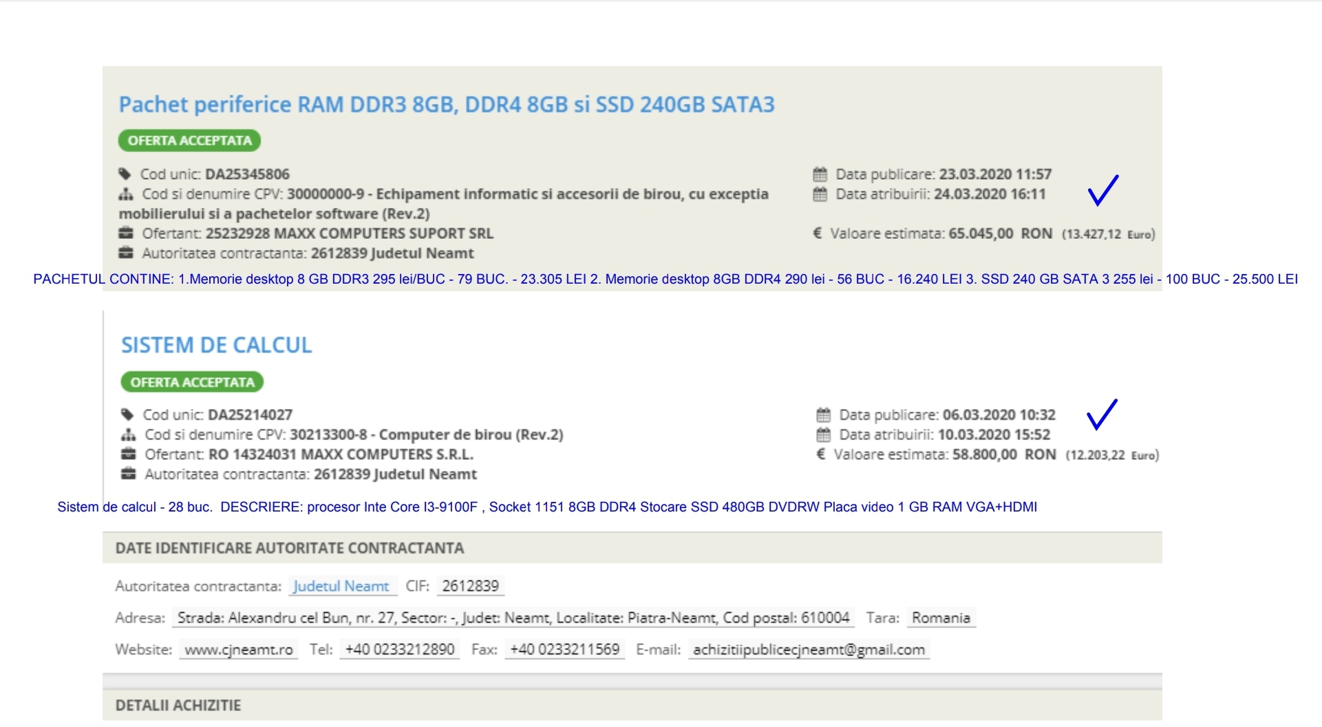Click the first OFERTA ACCEPTATA green badge

click(x=189, y=140)
